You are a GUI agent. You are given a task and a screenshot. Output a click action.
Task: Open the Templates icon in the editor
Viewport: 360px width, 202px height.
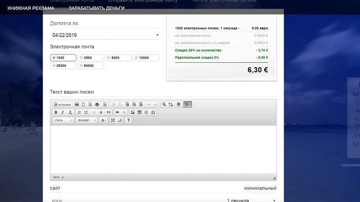click(105, 104)
